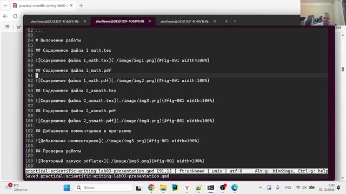Click the file name in the editor status bar
Viewport: 346px width, 194px height.
[90, 171]
